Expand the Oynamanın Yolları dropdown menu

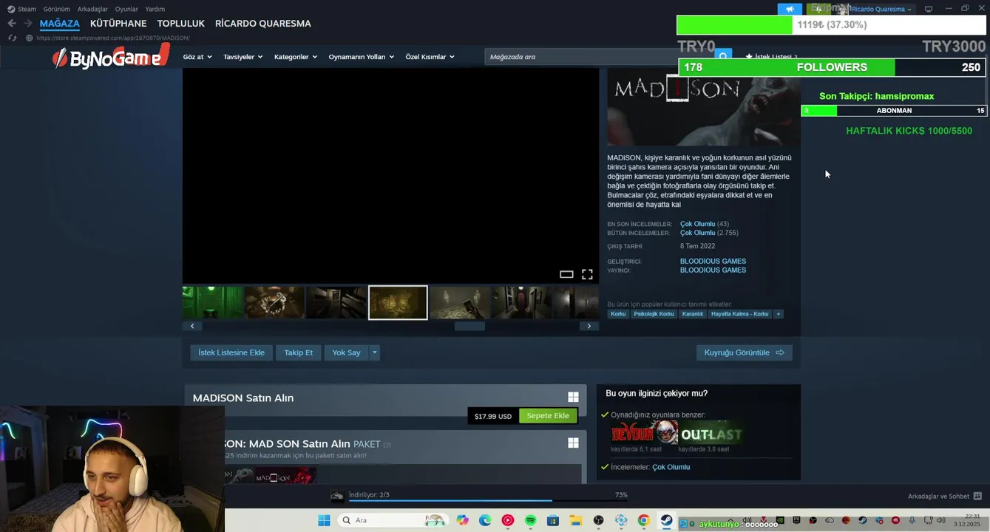[x=362, y=57]
